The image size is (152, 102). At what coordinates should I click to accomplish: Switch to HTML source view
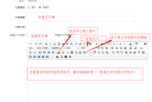(30, 44)
